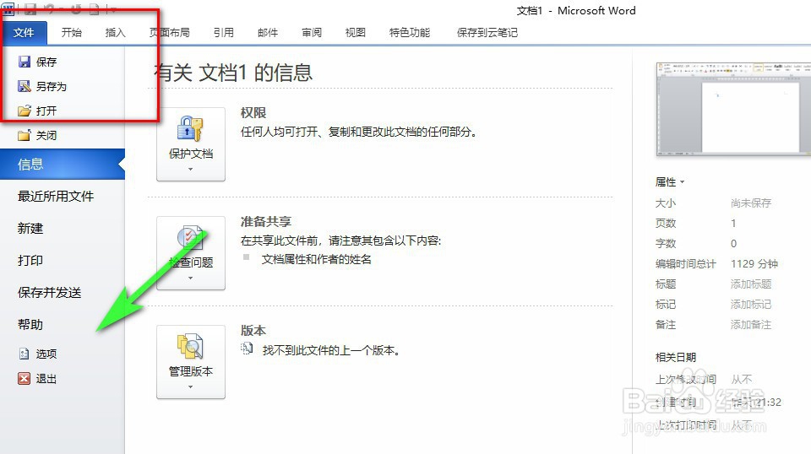
Task: Click the 管理版本 button label
Action: point(191,371)
